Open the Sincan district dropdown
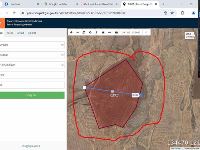 pyautogui.click(x=32, y=55)
